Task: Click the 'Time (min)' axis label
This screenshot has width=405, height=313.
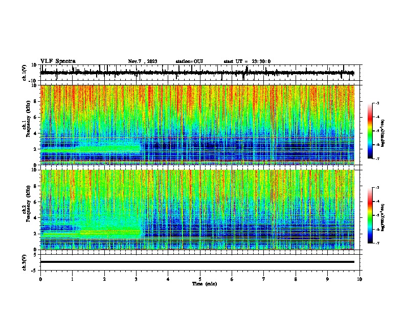Action: (205, 284)
